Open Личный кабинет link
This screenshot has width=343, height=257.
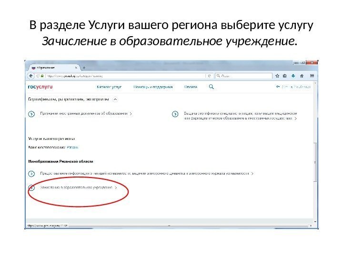pyautogui.click(x=293, y=87)
